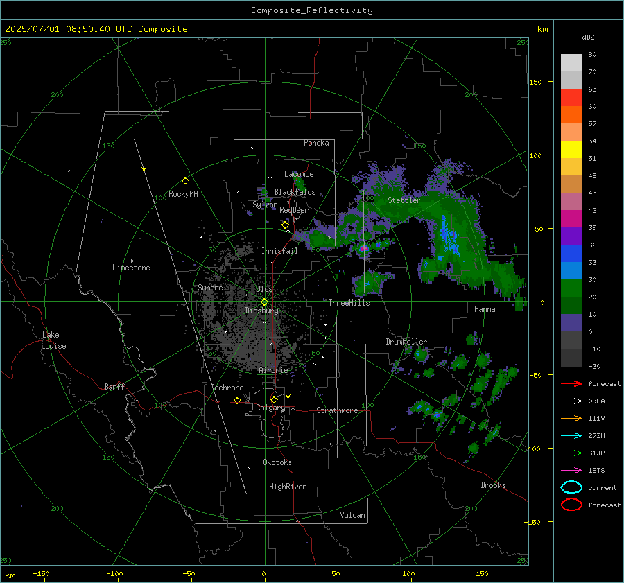Click the cyan 'current' ellipse legend icon
The width and height of the screenshot is (624, 583).
coord(571,487)
